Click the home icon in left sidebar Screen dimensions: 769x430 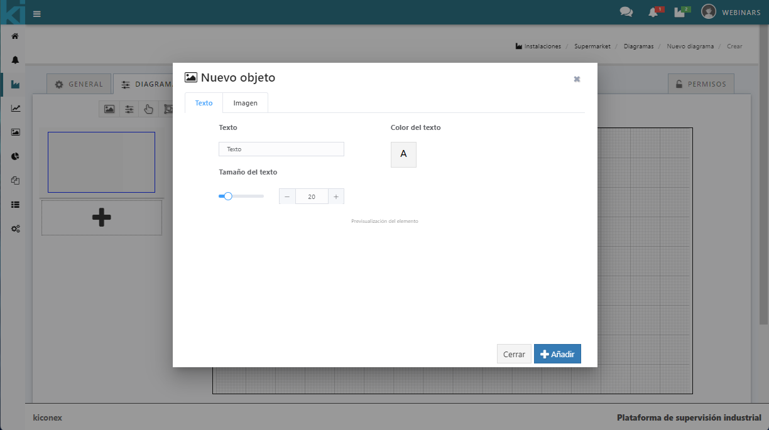pyautogui.click(x=15, y=36)
